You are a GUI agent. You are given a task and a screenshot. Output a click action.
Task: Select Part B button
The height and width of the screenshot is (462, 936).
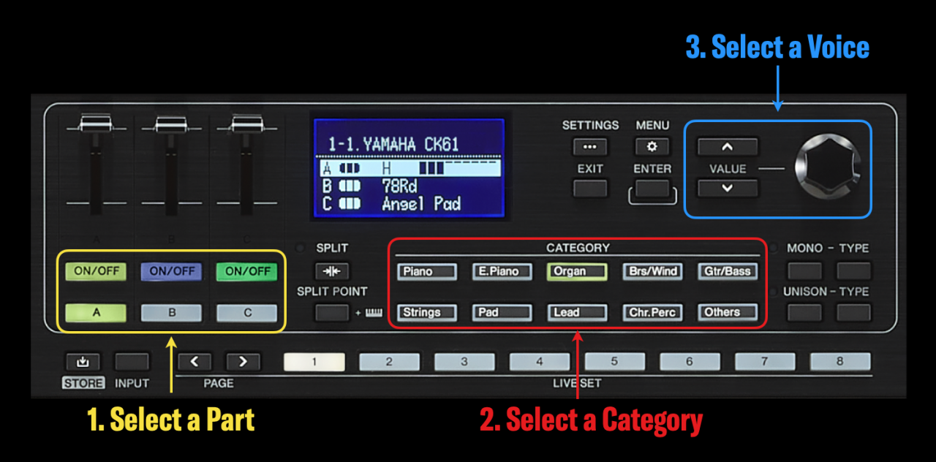tap(171, 313)
